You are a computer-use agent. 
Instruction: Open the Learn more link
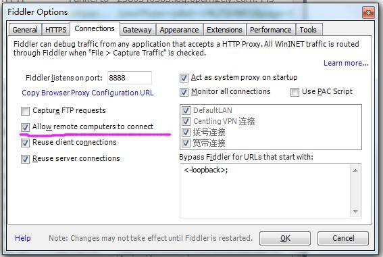tap(346, 63)
